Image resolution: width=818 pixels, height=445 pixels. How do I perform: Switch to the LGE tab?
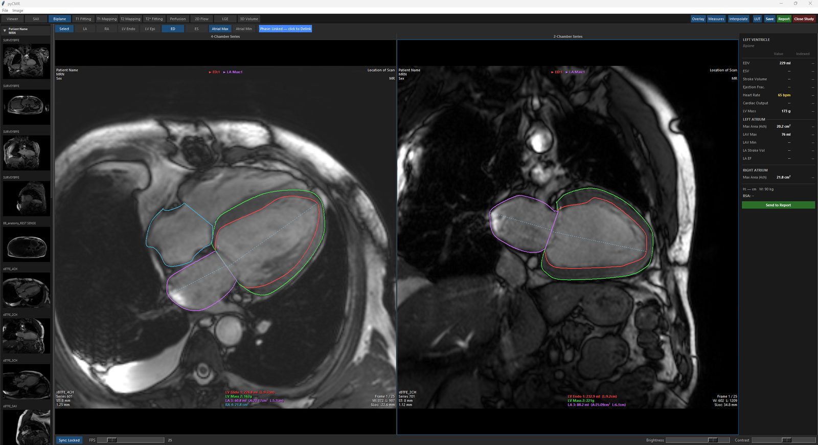(x=225, y=19)
